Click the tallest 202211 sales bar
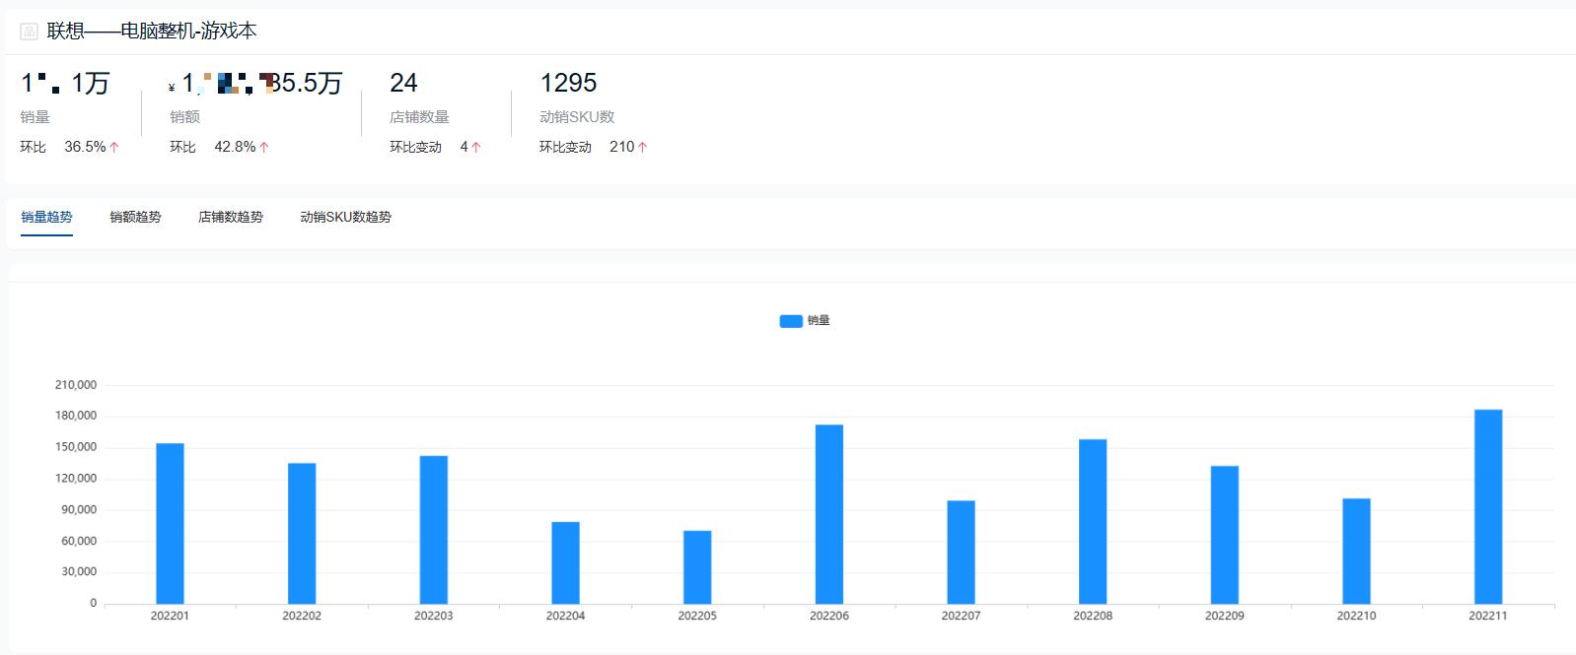Viewport: 1576px width, 655px height. (1488, 506)
